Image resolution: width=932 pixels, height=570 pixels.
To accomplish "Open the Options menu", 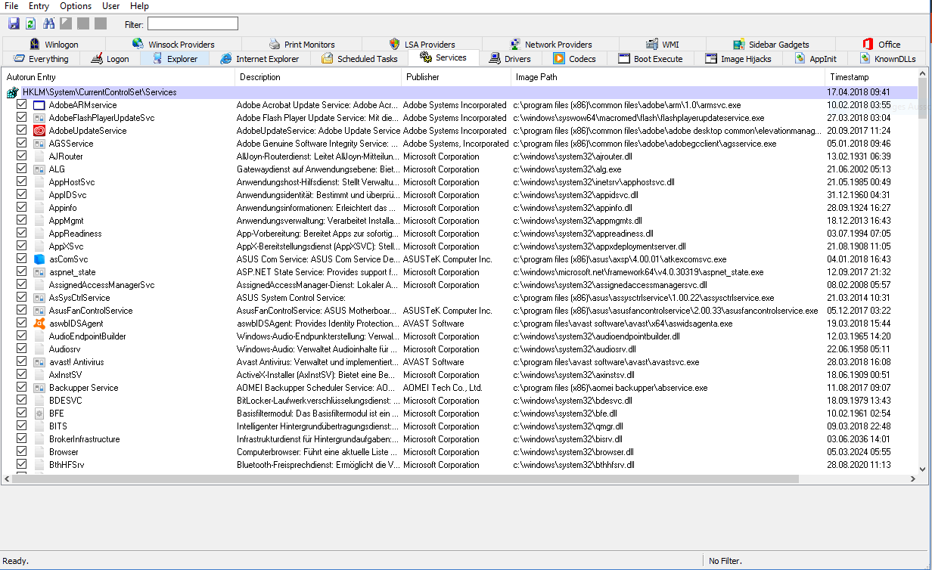I will pos(76,6).
